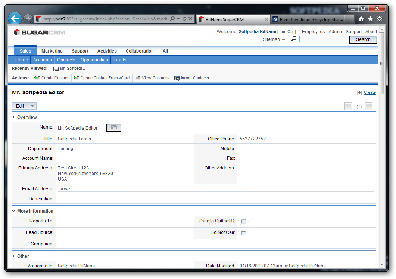Open the Support link in header

pos(353,32)
